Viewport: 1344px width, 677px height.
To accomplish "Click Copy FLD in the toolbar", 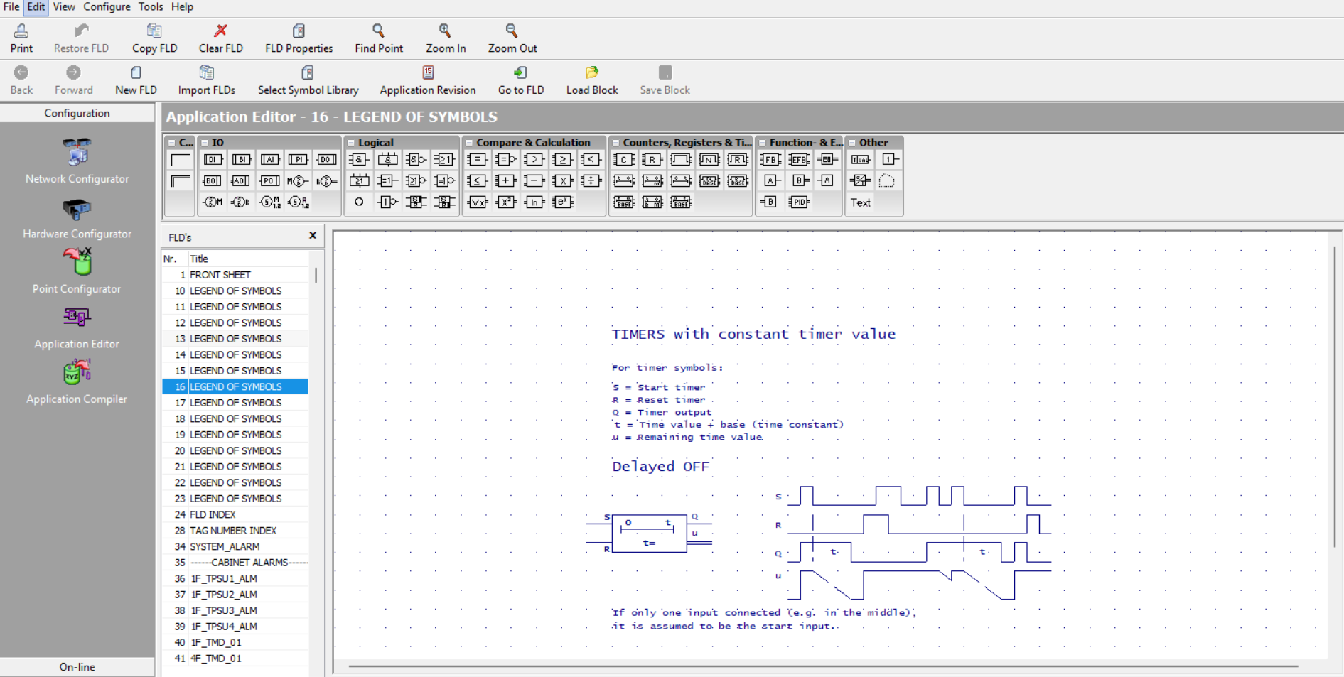I will coord(154,39).
